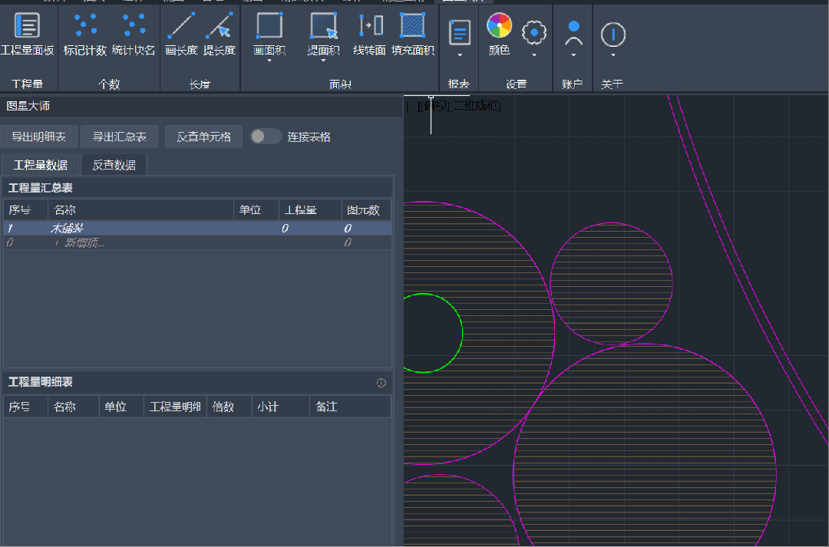The height and width of the screenshot is (547, 829).
Task: Expand the 账户 dropdown arrow
Action: coord(573,55)
